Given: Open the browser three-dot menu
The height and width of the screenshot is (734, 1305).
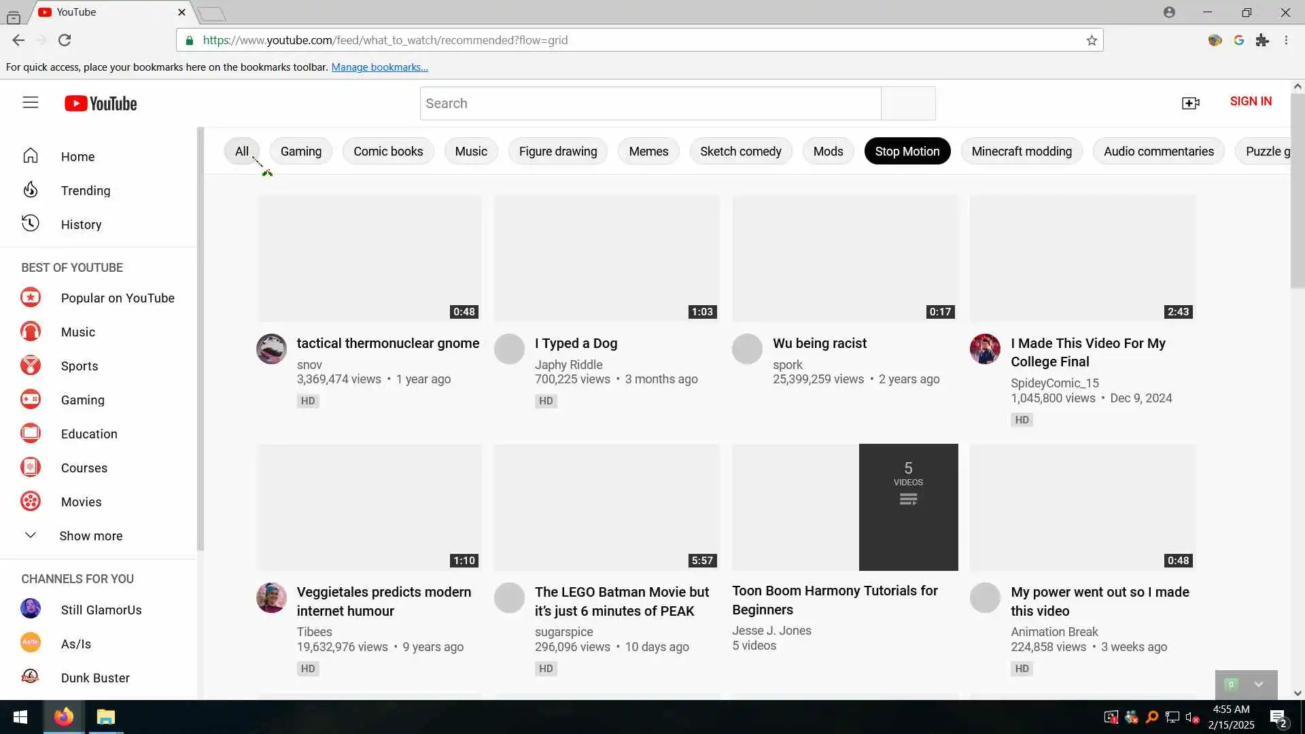Looking at the screenshot, I should point(1286,40).
